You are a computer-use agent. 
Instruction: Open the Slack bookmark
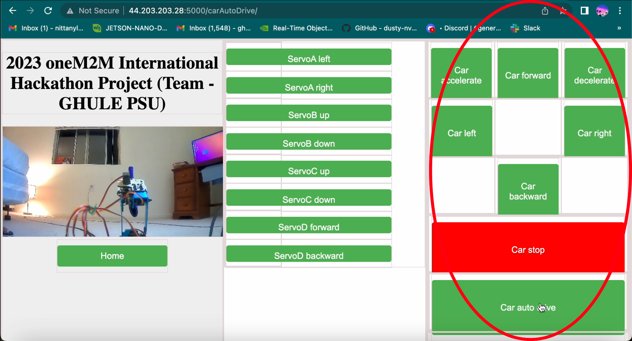[x=526, y=28]
